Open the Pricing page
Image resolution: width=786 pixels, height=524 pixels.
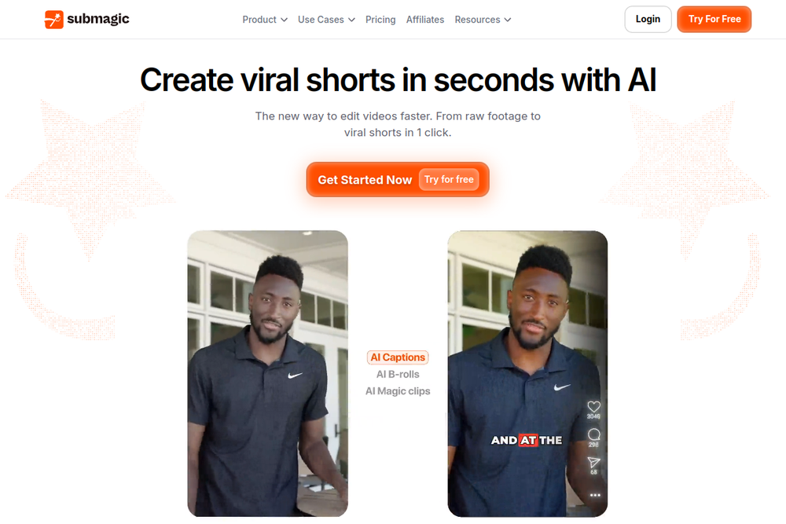click(x=380, y=20)
